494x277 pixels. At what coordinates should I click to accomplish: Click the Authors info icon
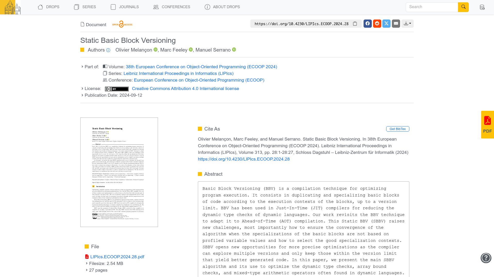[x=108, y=50]
